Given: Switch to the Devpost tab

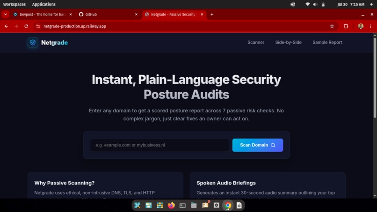Looking at the screenshot, I should [x=43, y=15].
